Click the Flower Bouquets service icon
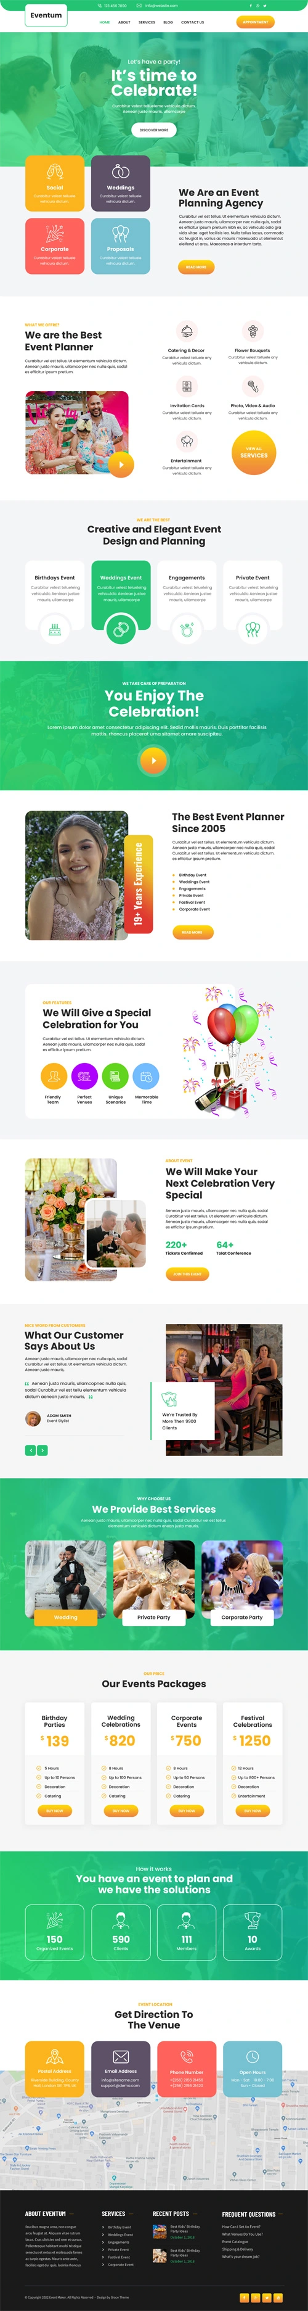Viewport: 308px width, 2311px height. click(x=253, y=332)
